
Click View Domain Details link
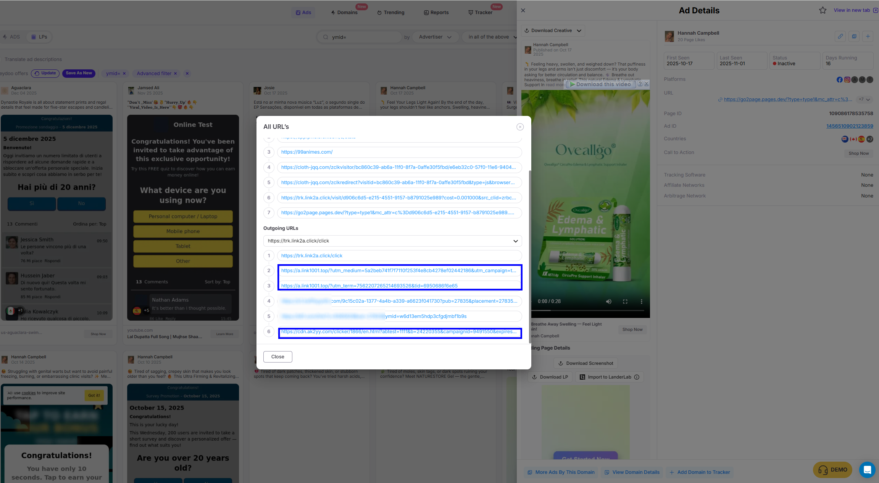click(x=632, y=472)
